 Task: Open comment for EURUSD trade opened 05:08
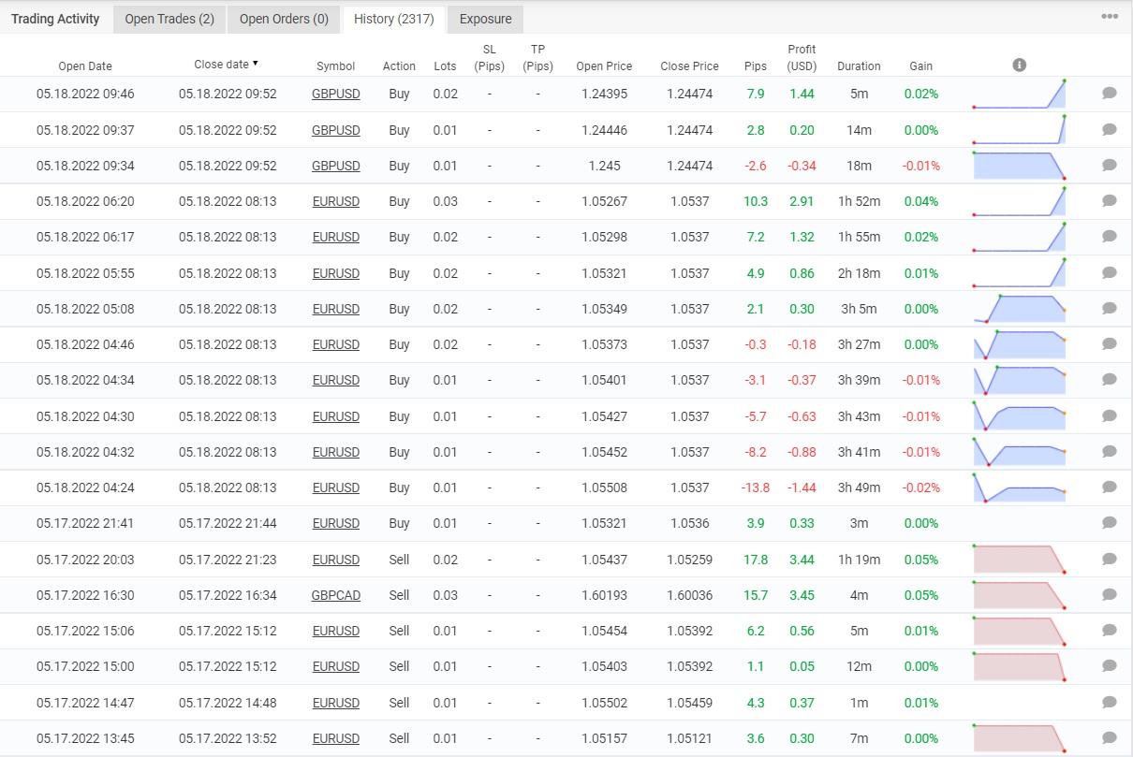(1110, 308)
